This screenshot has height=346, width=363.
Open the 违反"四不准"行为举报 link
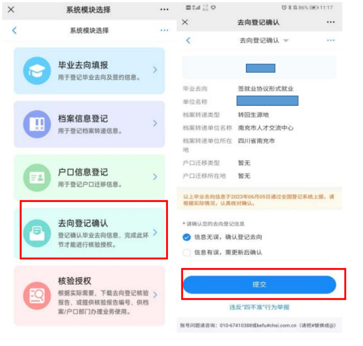click(x=259, y=307)
